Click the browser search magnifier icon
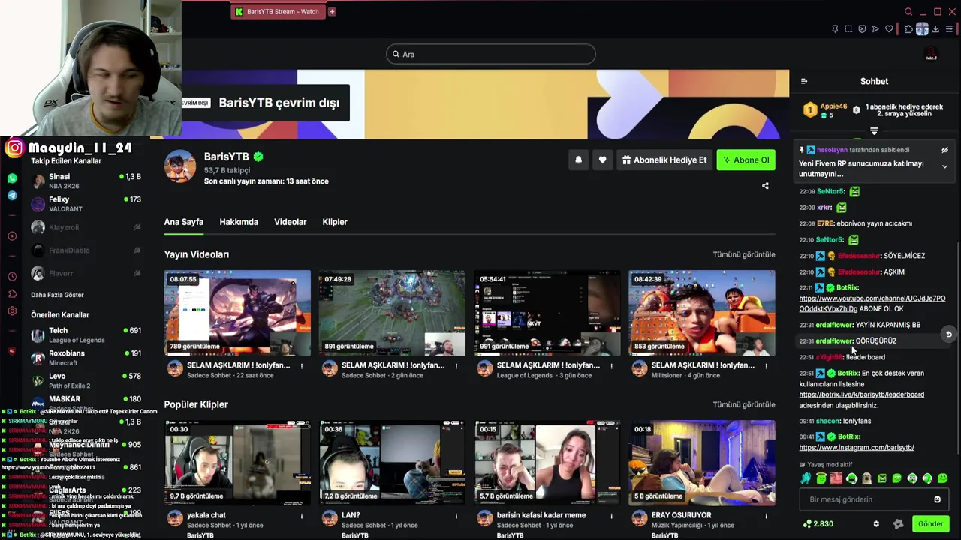Image resolution: width=961 pixels, height=540 pixels. pos(908,12)
